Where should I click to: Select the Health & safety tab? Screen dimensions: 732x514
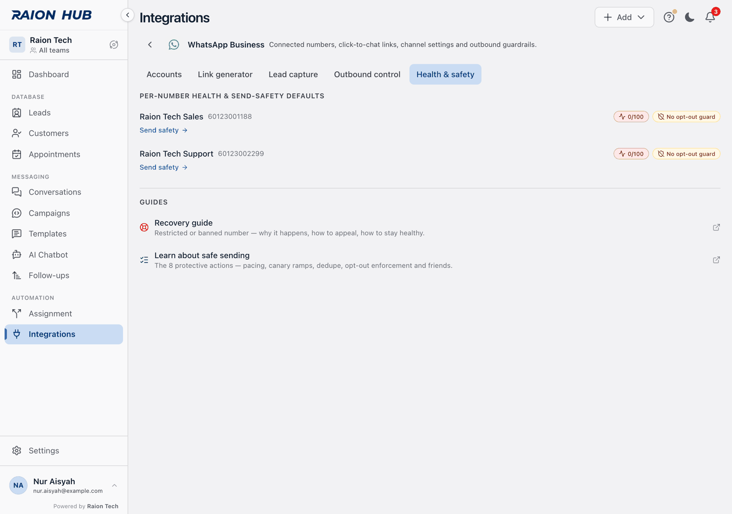445,74
